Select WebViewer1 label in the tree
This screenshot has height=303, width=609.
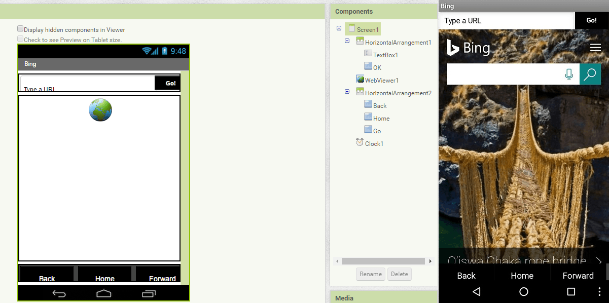382,80
